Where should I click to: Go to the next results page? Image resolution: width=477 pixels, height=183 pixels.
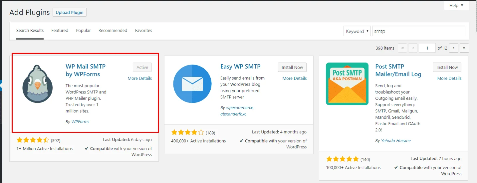[x=454, y=48]
